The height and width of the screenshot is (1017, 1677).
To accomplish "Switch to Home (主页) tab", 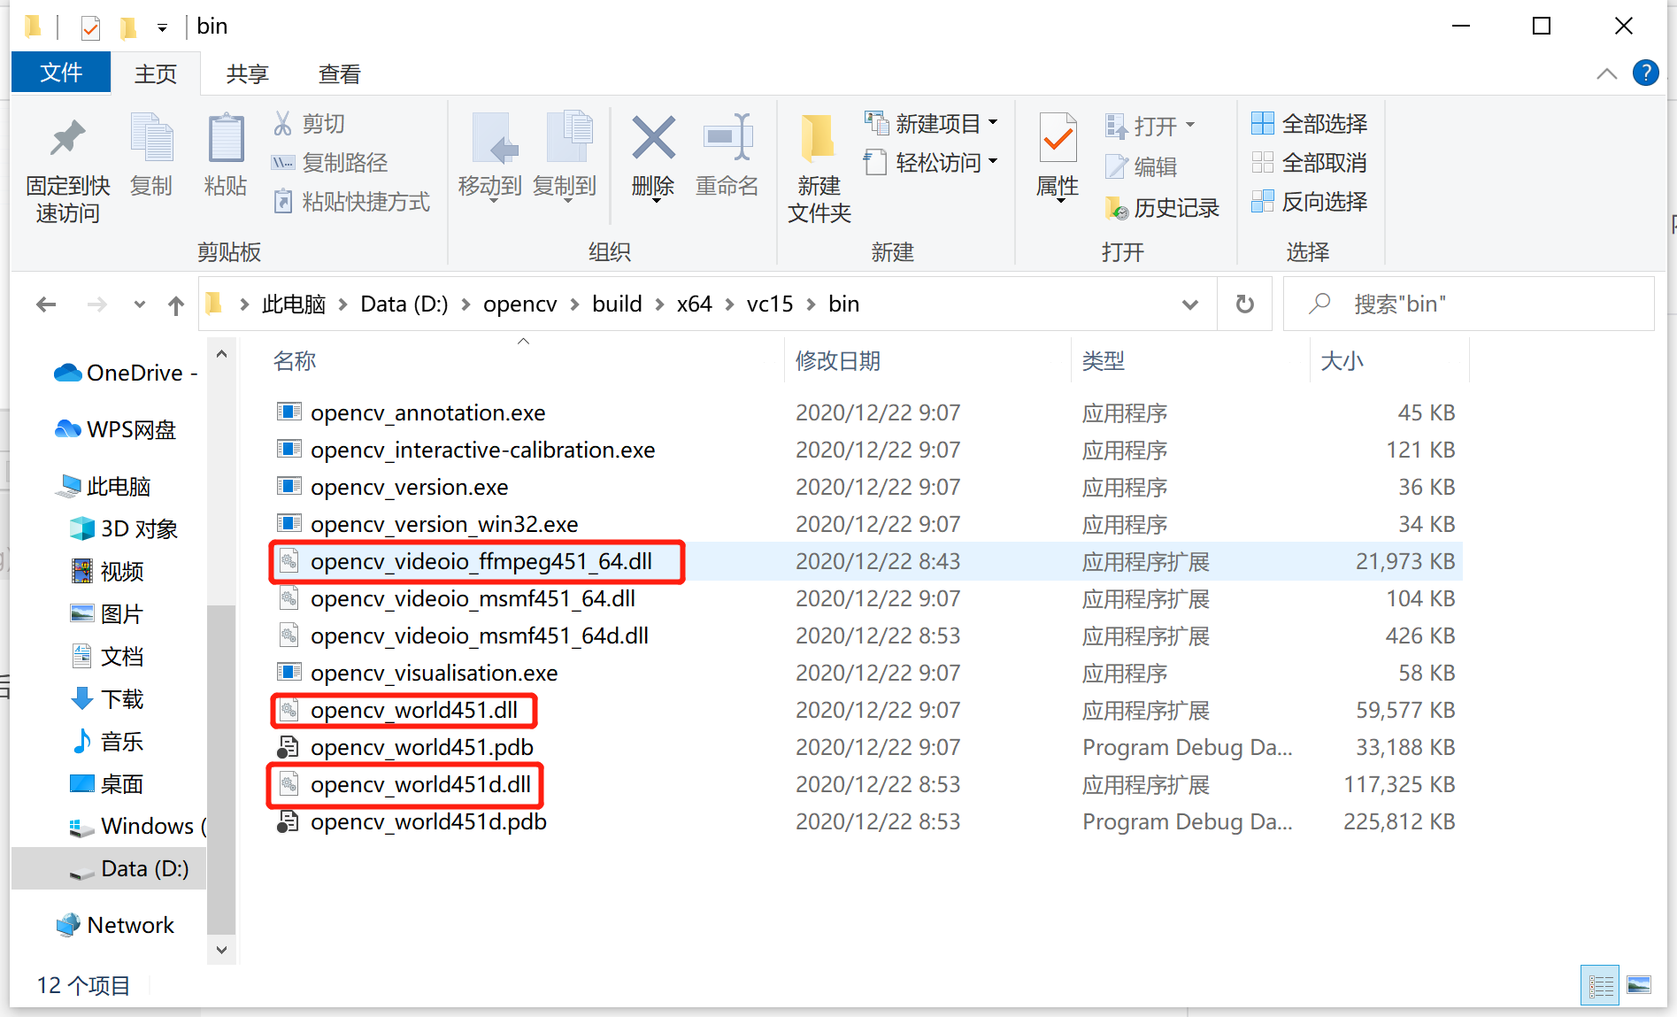I will (156, 73).
